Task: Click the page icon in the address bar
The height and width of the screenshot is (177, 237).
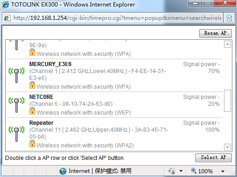Action: pos(7,18)
